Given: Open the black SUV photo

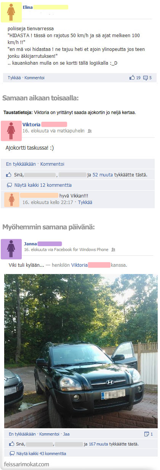Looking at the screenshot, I should click(x=81, y=351).
